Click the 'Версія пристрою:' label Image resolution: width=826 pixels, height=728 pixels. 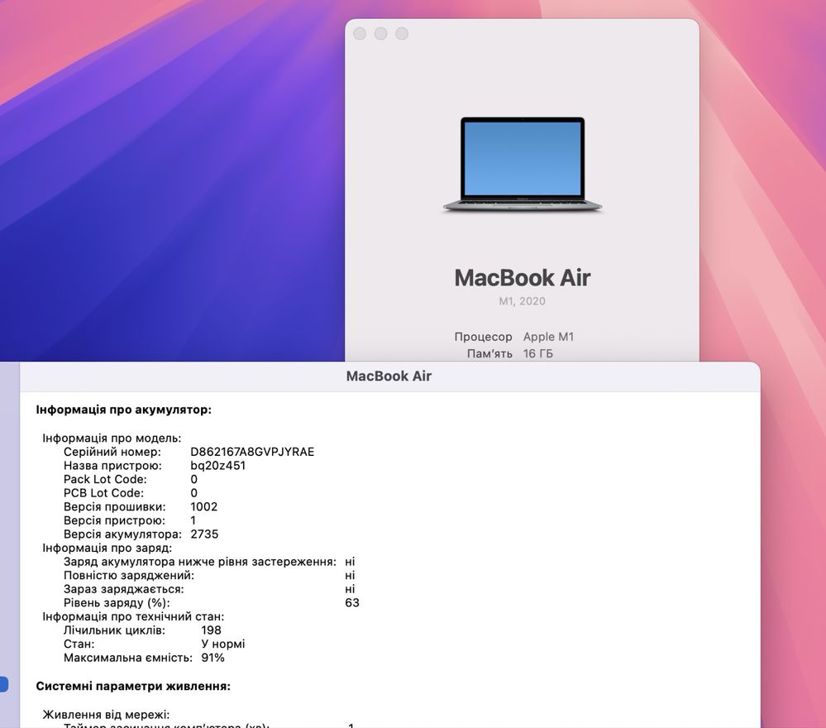(x=114, y=520)
